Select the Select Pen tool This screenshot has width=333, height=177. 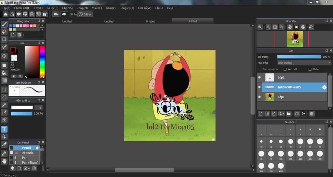click(x=4, y=112)
